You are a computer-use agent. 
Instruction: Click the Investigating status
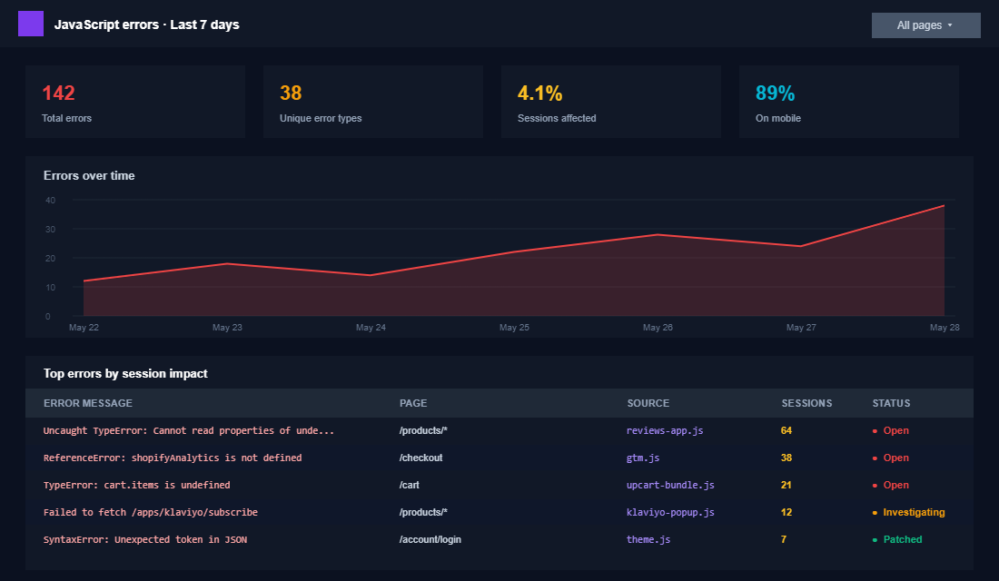908,512
